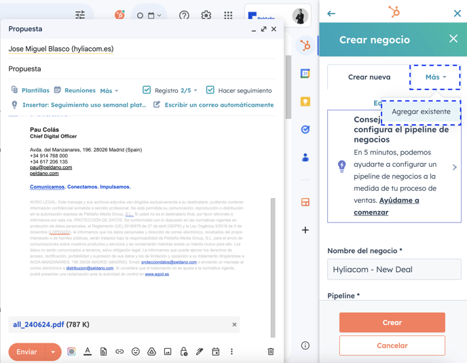The image size is (467, 363).
Task: Open Gmail search filter options icon
Action: coord(80,15)
